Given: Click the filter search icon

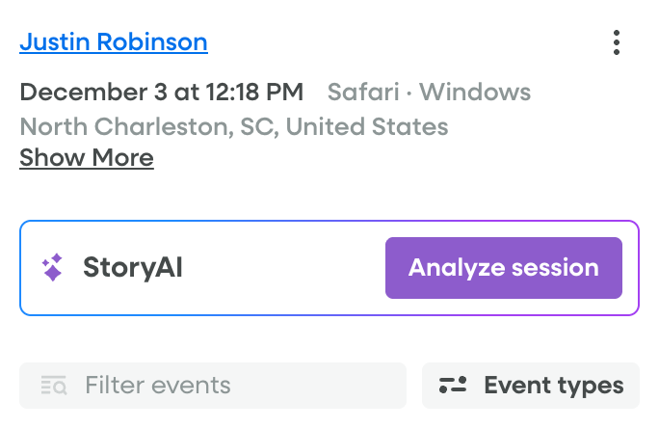Looking at the screenshot, I should tap(54, 387).
